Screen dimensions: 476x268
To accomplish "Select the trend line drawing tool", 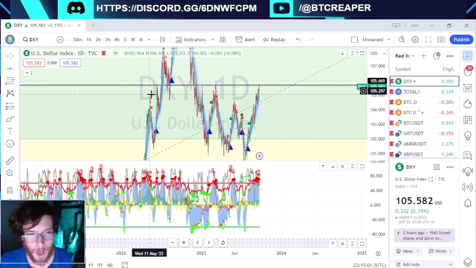I will click(x=10, y=68).
